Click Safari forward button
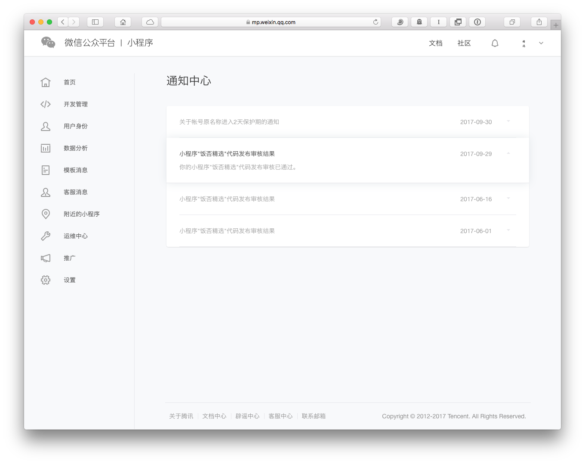 [x=74, y=22]
